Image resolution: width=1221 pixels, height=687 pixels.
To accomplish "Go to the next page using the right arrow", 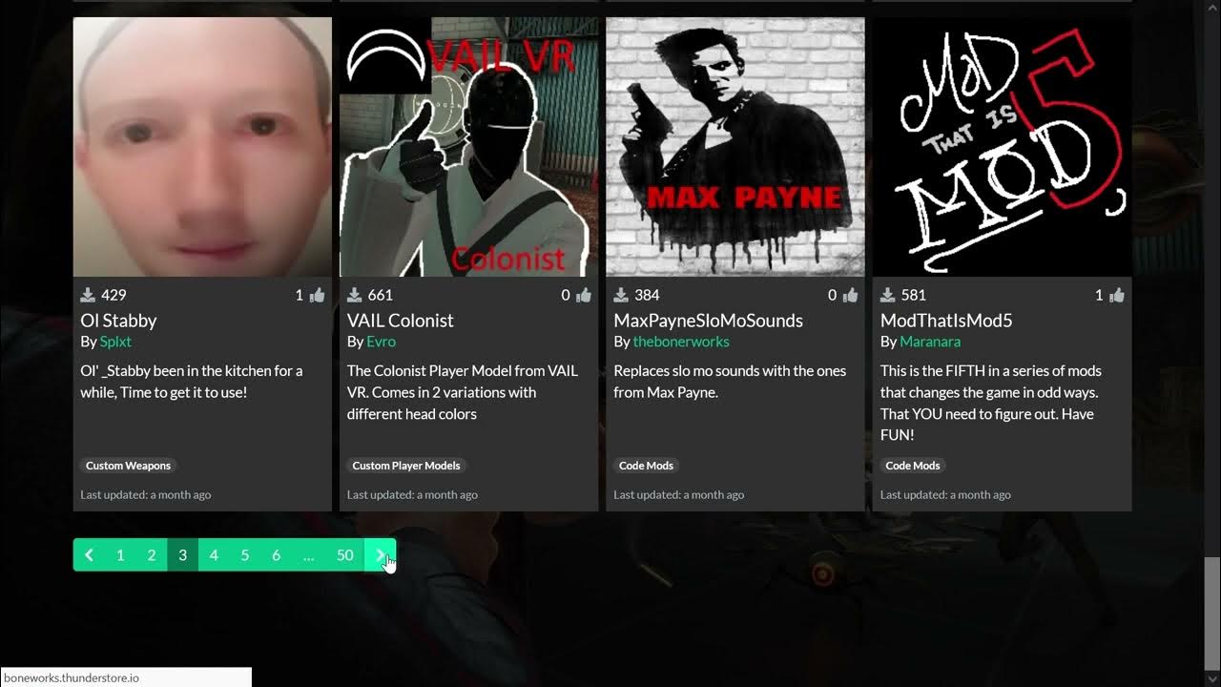I will tap(381, 555).
